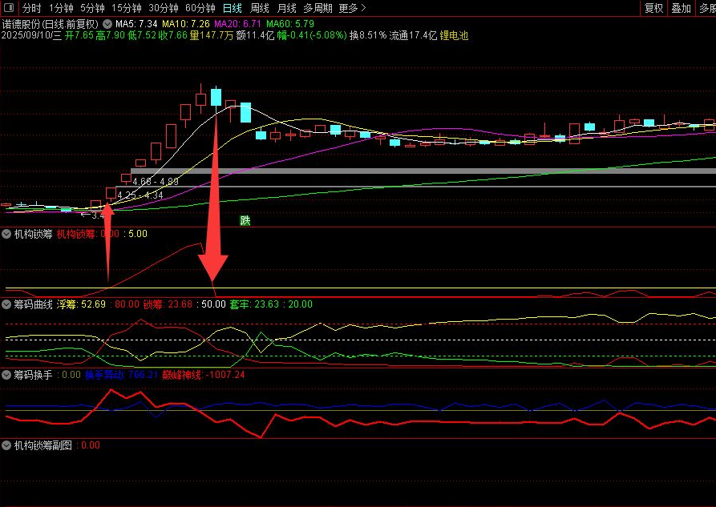Open the 机构锁筹副图 panel chevron
The width and height of the screenshot is (716, 507).
7,445
